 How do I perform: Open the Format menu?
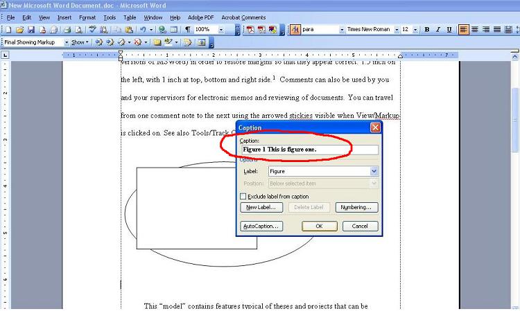[87, 17]
